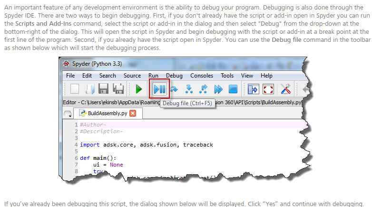Click the Save file floppy icon
This screenshot has height=207, width=372.
[103, 89]
